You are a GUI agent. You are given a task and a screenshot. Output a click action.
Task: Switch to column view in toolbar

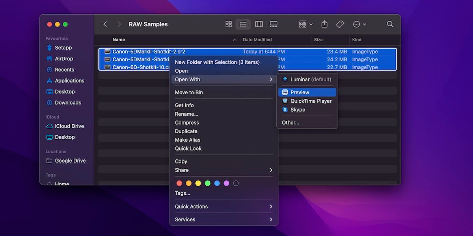coord(259,24)
